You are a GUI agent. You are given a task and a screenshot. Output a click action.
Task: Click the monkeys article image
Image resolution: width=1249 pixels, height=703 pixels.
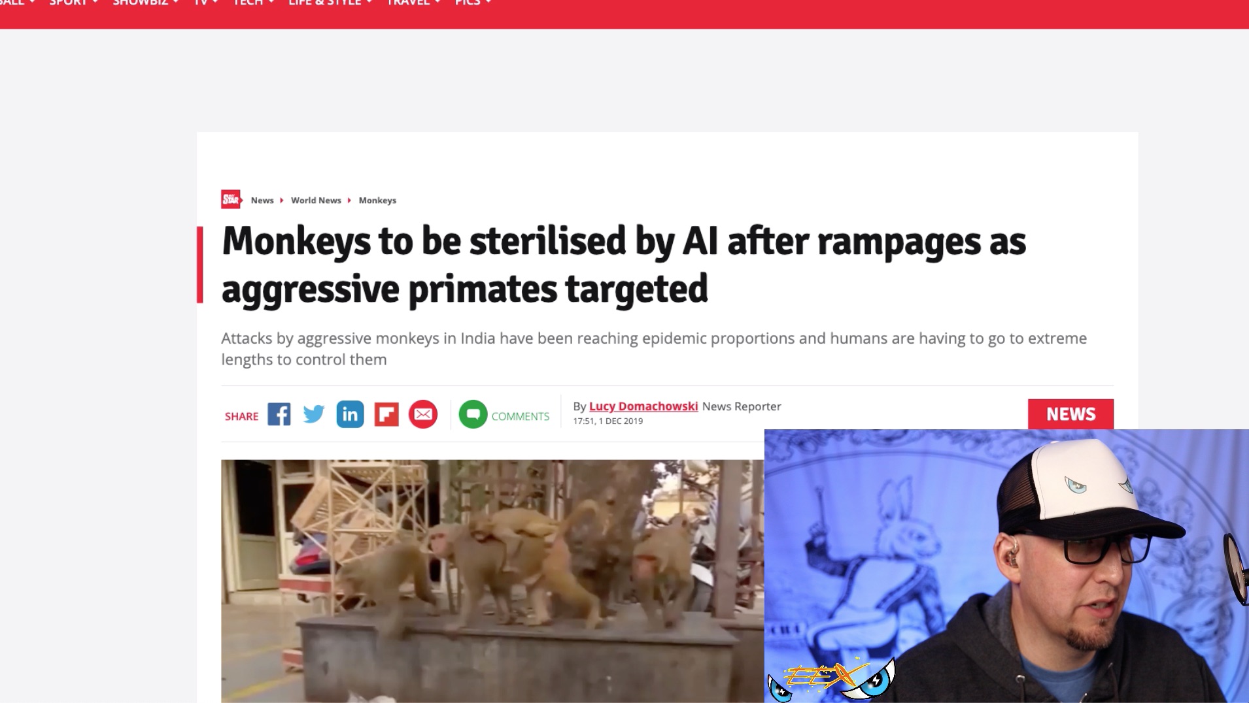click(492, 581)
